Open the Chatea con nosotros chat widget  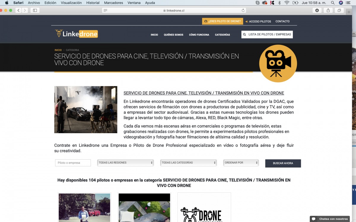tap(330, 219)
